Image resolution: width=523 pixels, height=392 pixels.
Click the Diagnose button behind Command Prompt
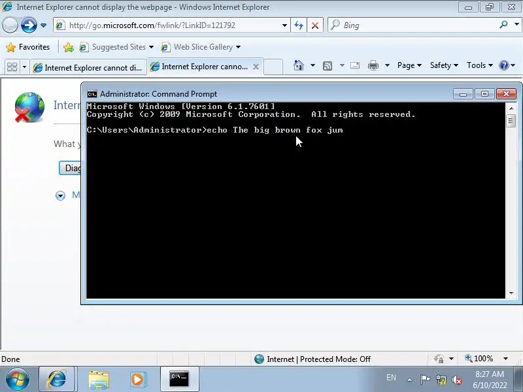point(70,168)
